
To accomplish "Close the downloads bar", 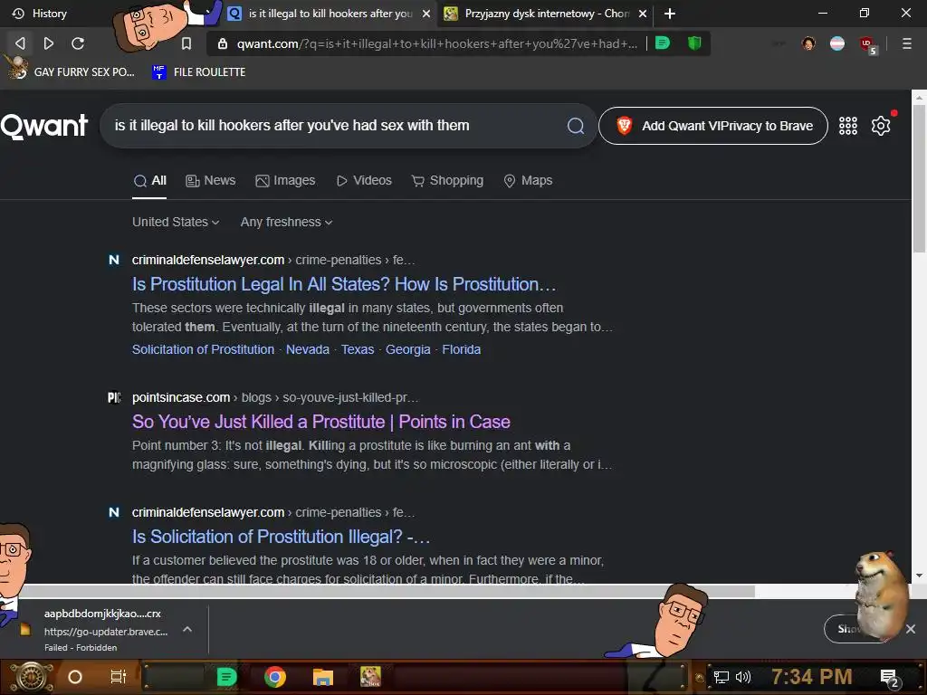I will [x=911, y=629].
